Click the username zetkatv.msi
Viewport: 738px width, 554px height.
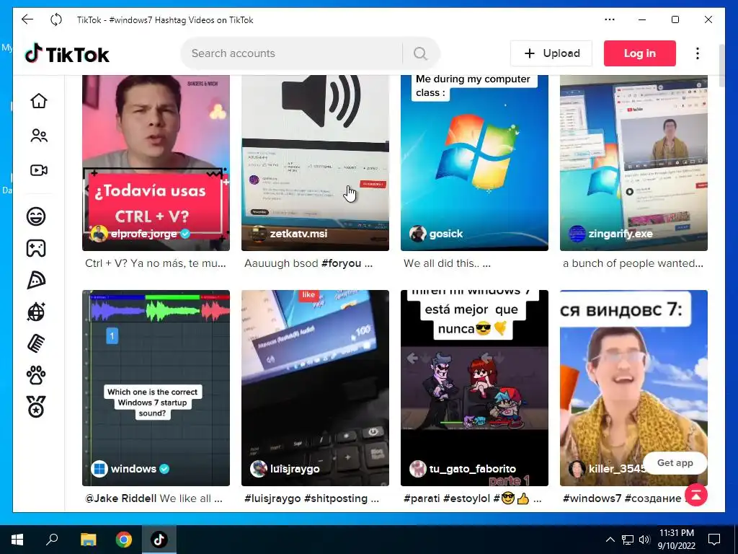click(298, 234)
